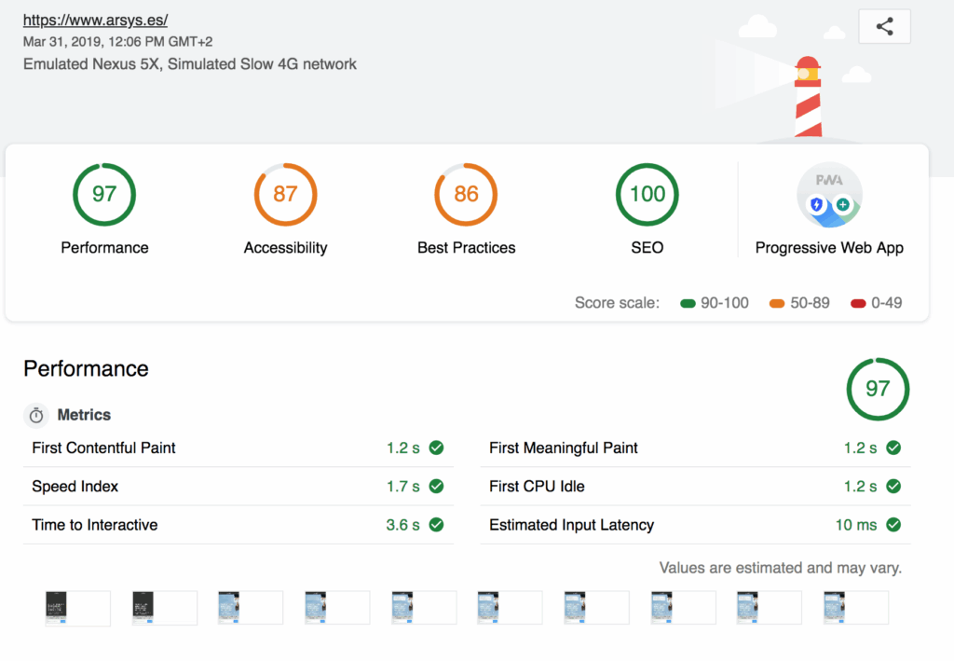The width and height of the screenshot is (954, 661).
Task: Expand the First Meaningful Paint metric
Action: pyautogui.click(x=563, y=448)
